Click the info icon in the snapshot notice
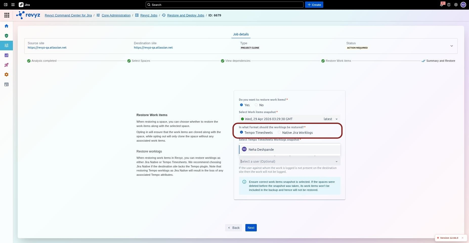 244,182
